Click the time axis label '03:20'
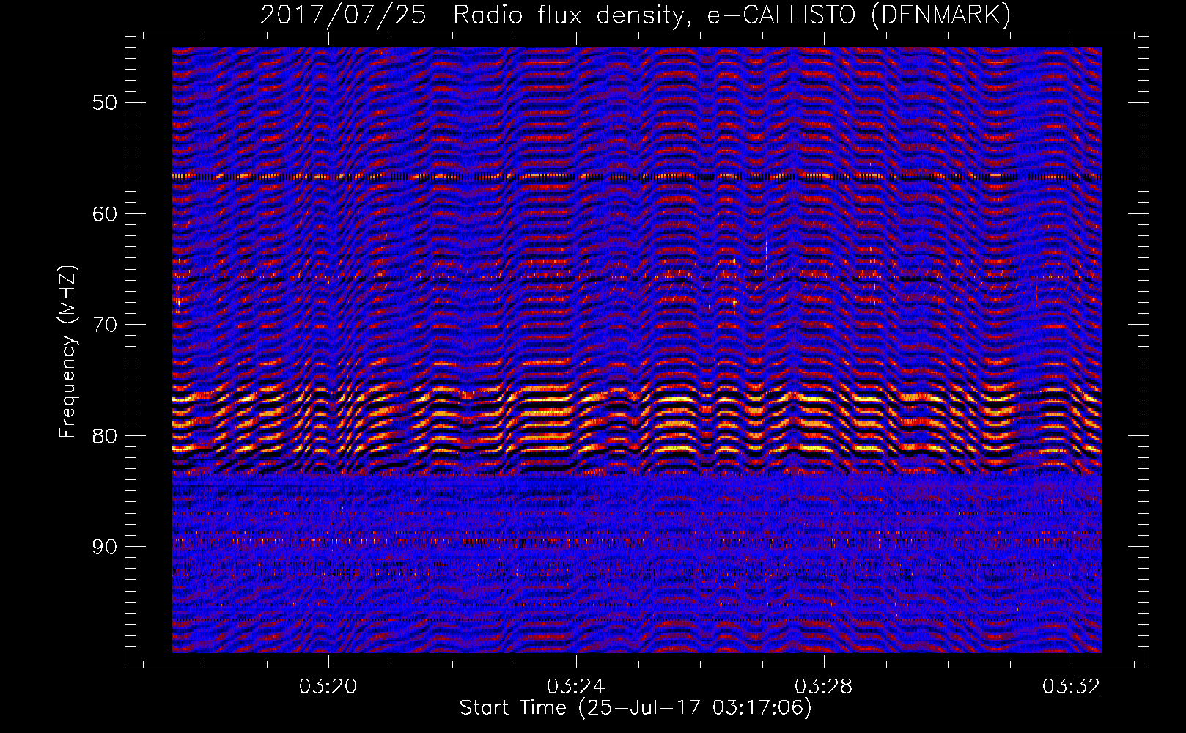Image resolution: width=1186 pixels, height=733 pixels. tap(328, 686)
